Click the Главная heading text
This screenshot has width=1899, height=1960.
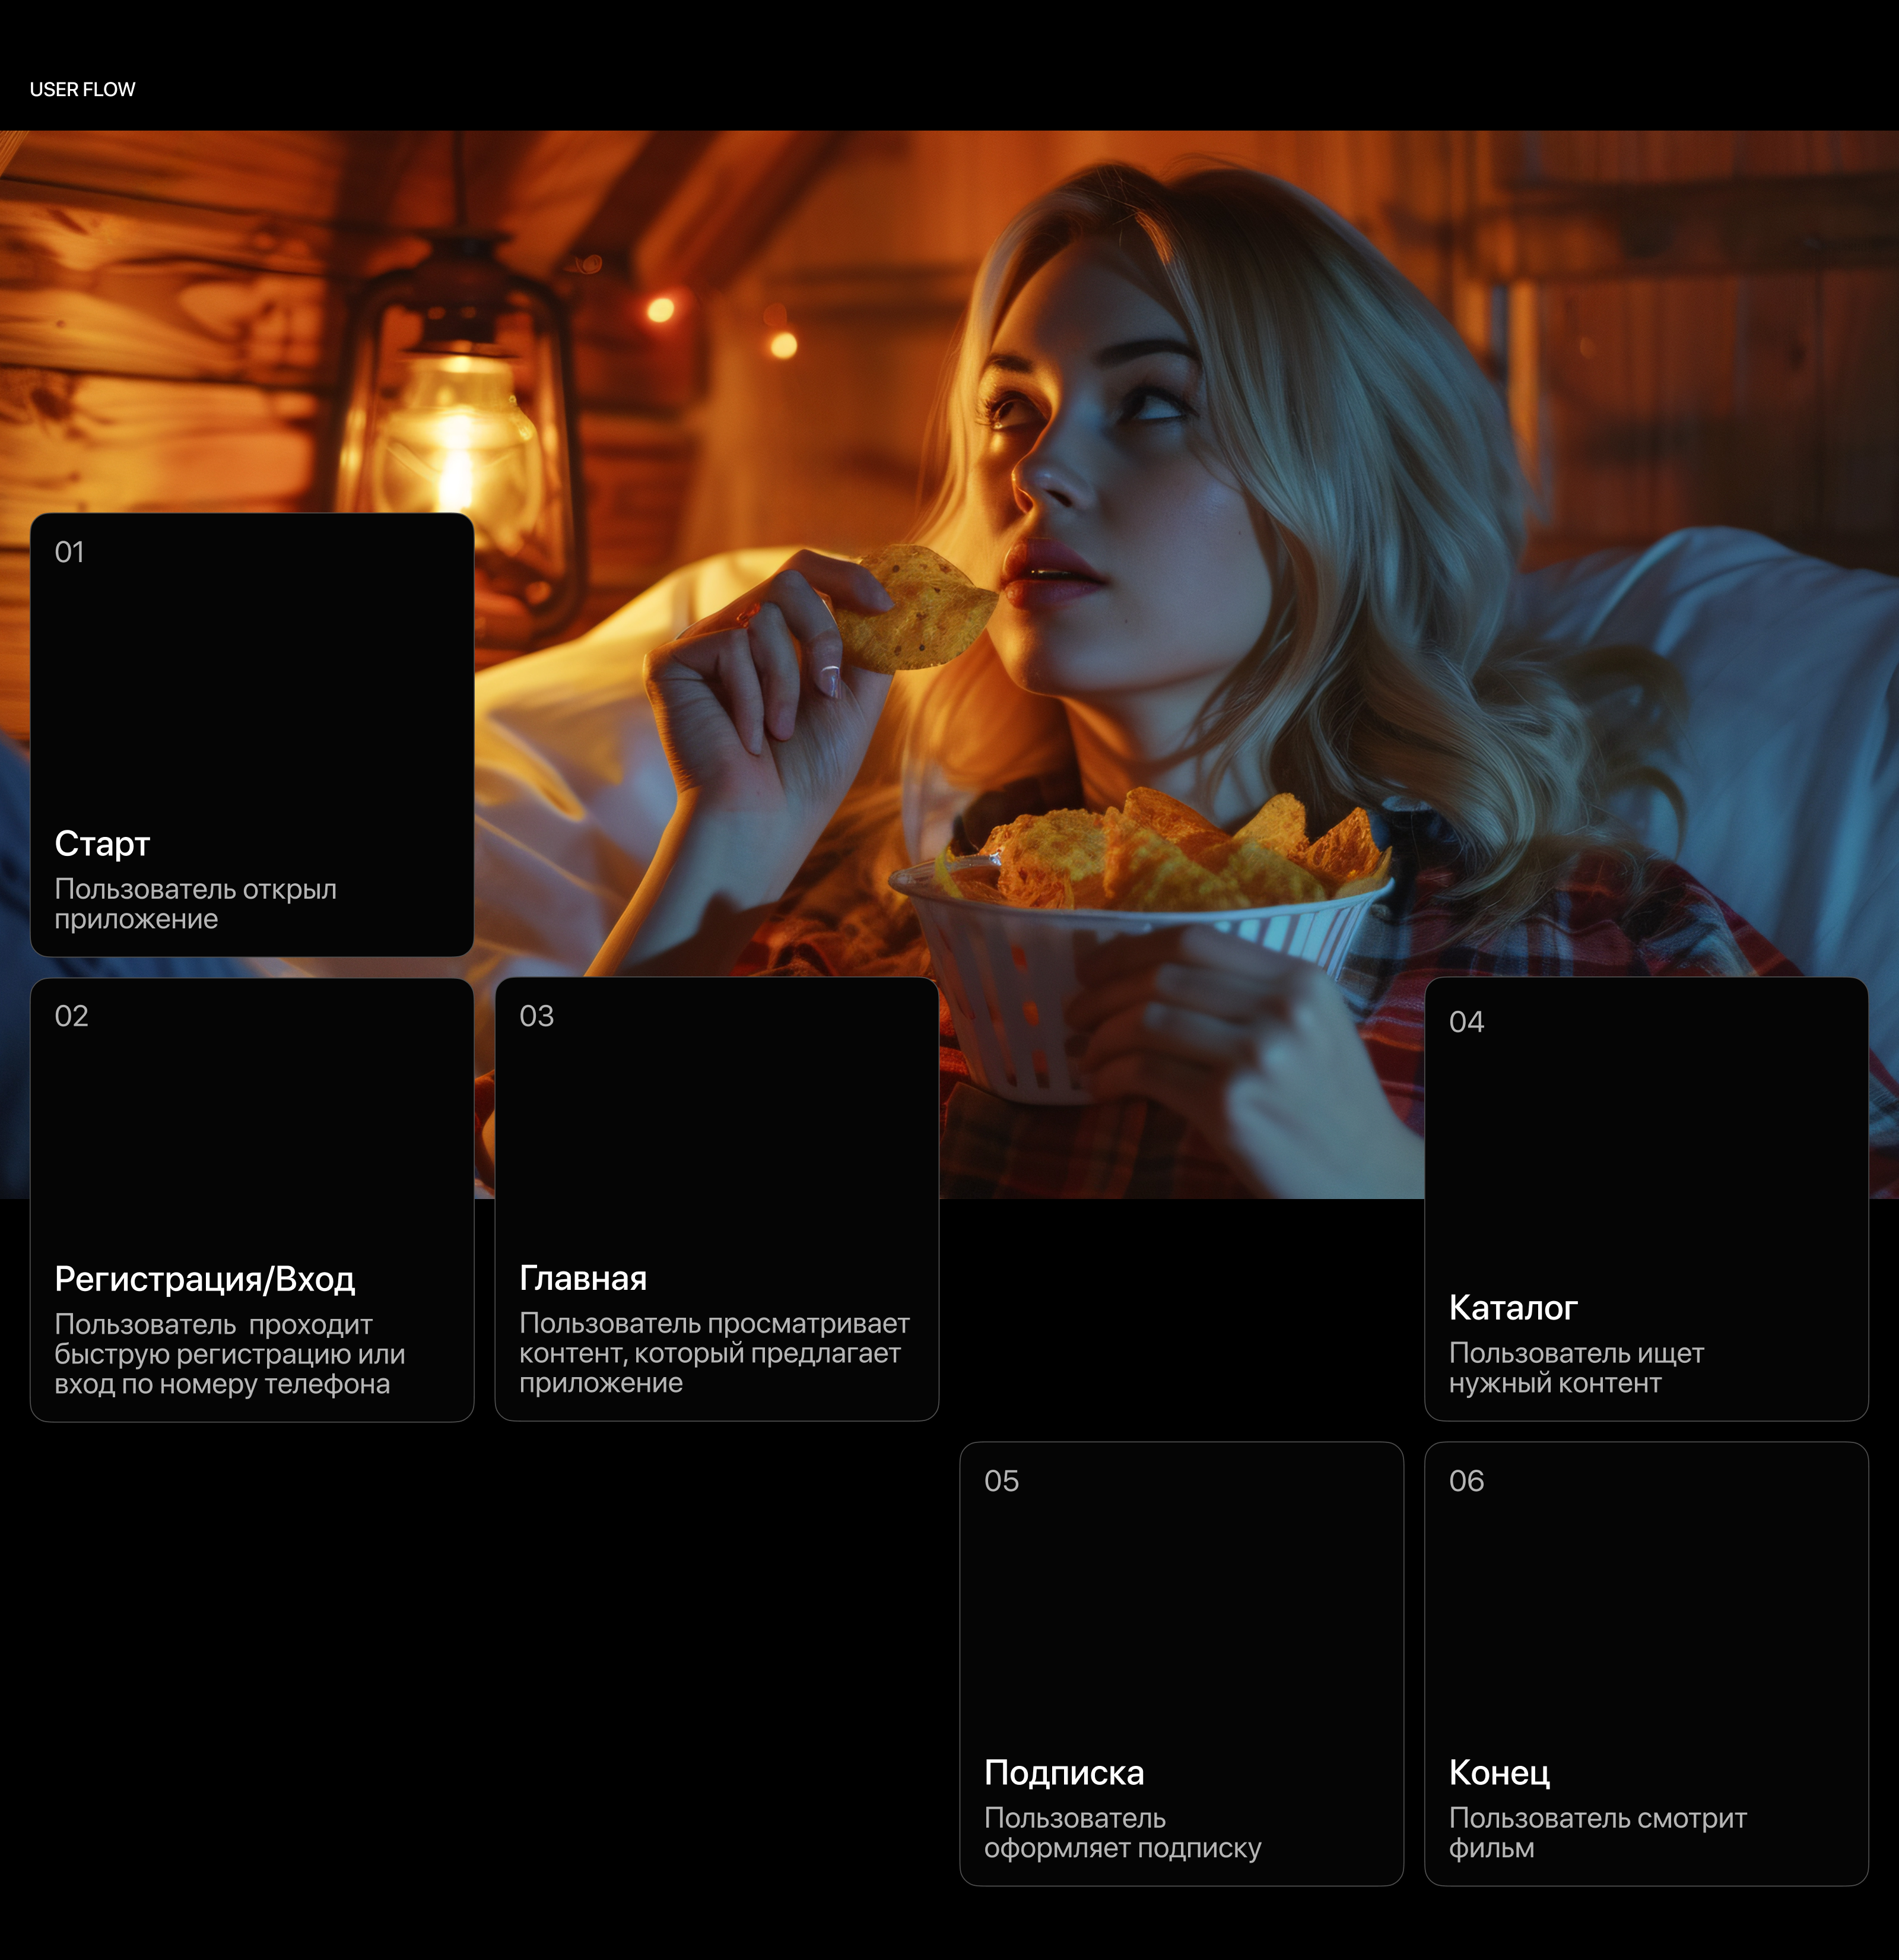click(x=583, y=1278)
